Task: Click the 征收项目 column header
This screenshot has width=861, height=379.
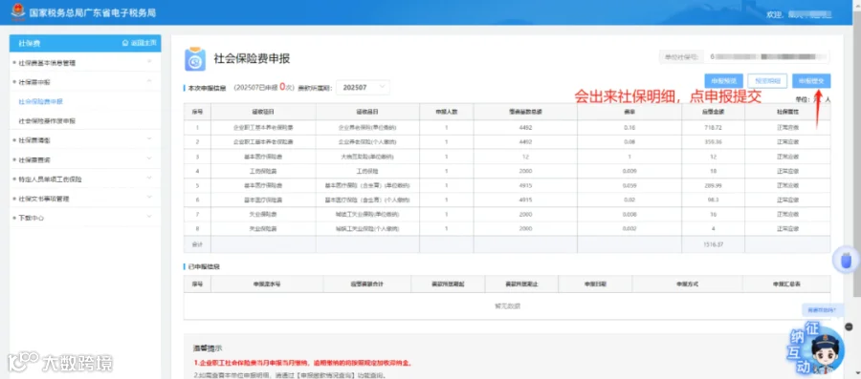Action: pos(262,112)
